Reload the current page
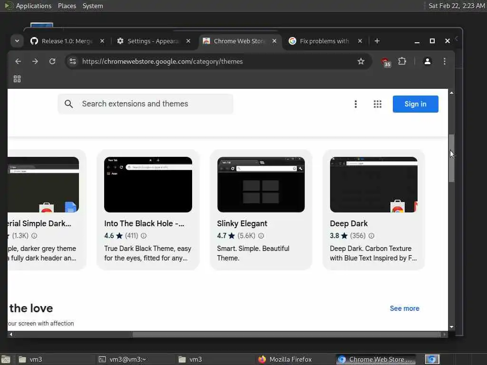This screenshot has width=487, height=365. (x=52, y=61)
